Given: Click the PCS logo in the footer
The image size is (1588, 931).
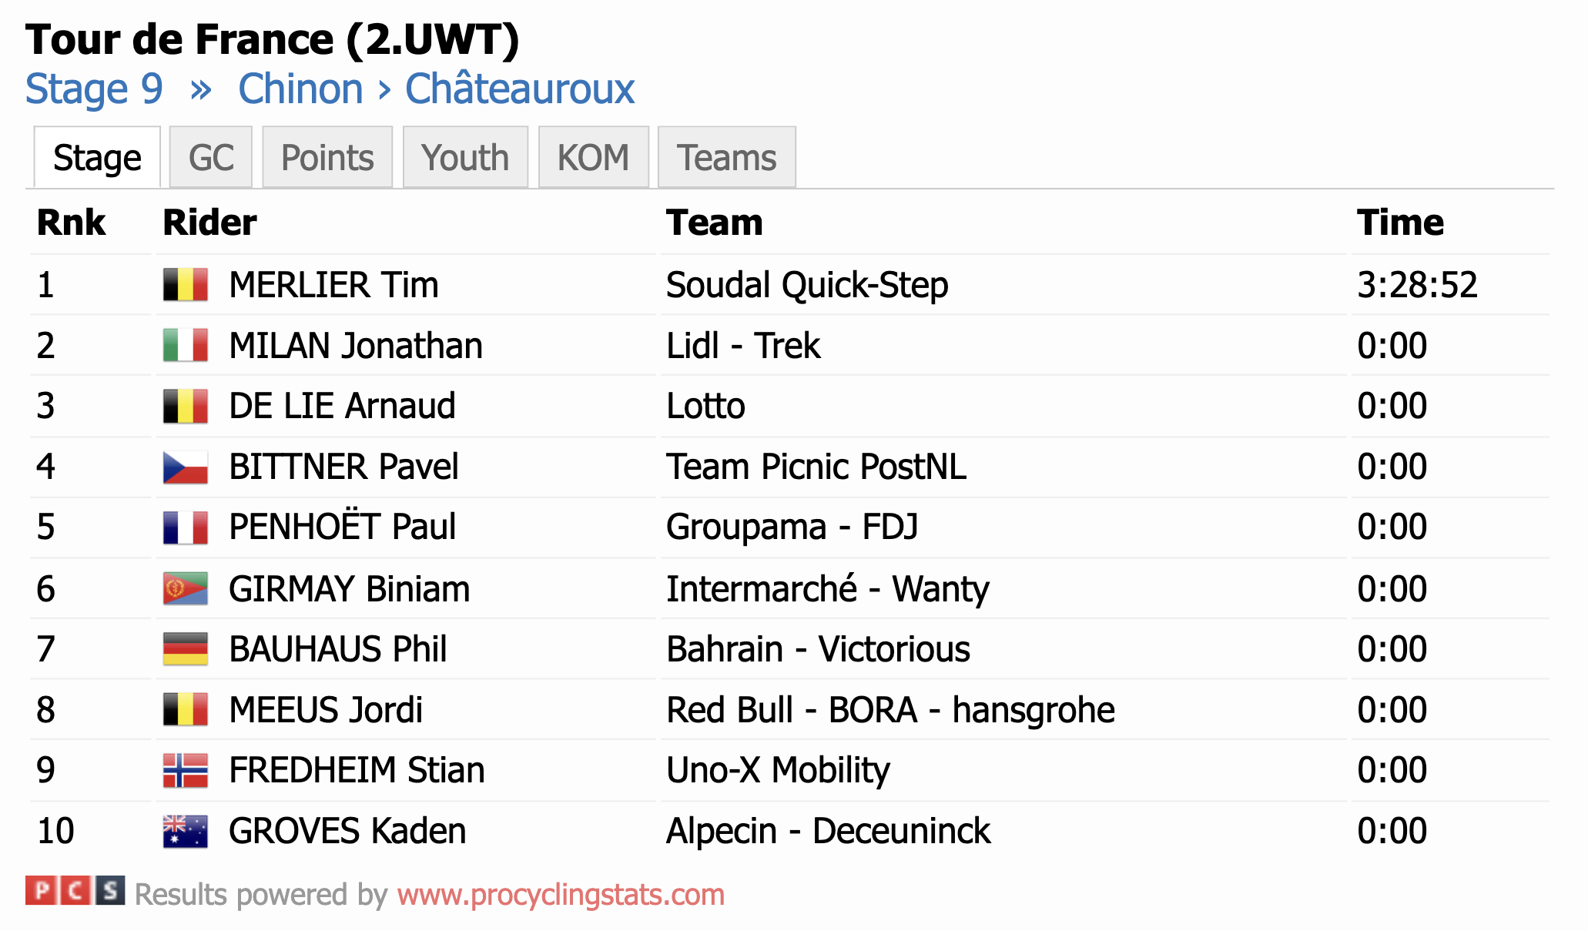Looking at the screenshot, I should (x=75, y=891).
